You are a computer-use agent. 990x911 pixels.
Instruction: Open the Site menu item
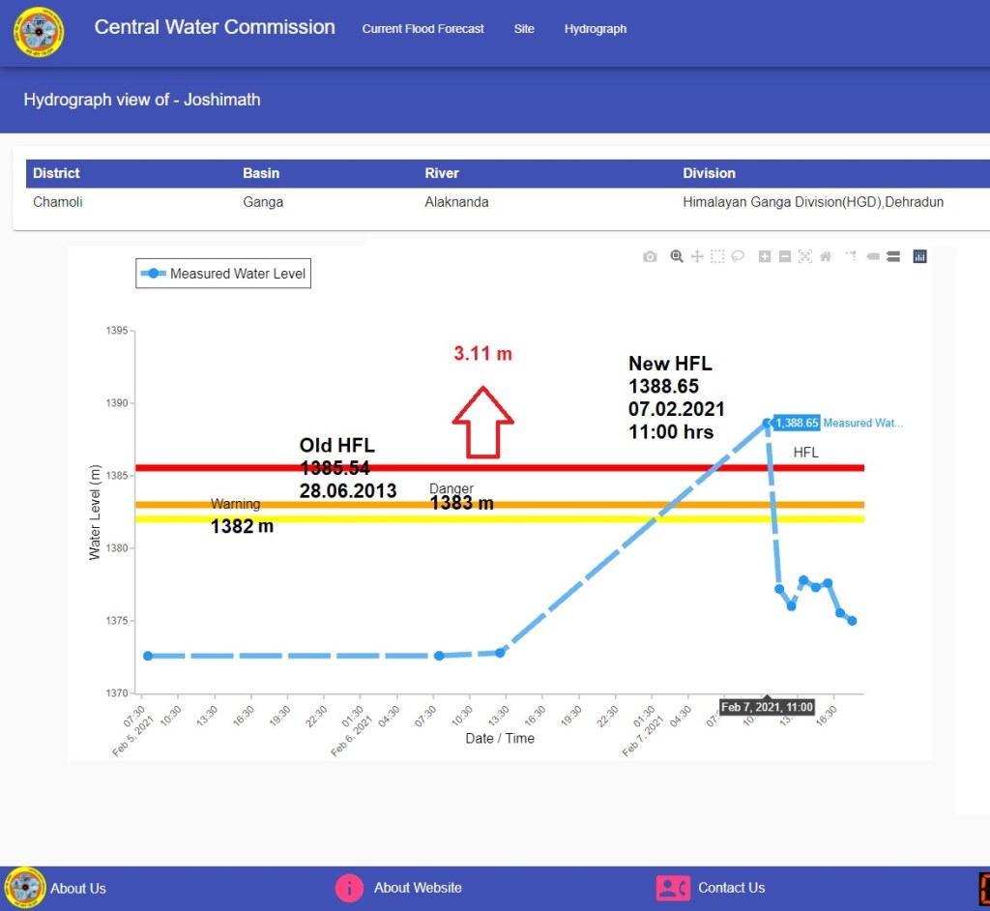point(524,29)
